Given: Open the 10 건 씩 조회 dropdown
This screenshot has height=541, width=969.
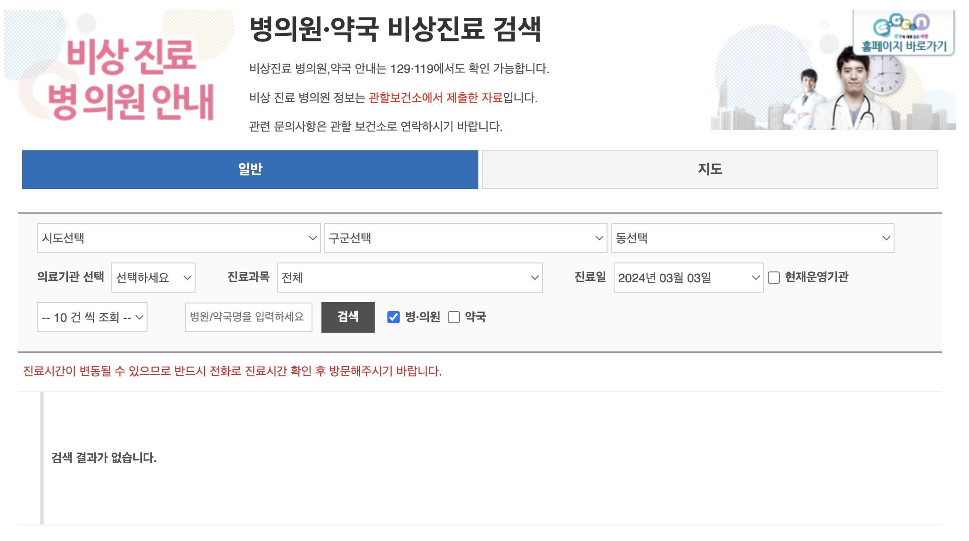Looking at the screenshot, I should [92, 317].
